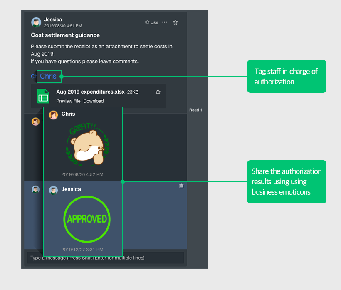
Task: Click Jessica's avatar above the APPROVED stamp
Action: click(53, 190)
